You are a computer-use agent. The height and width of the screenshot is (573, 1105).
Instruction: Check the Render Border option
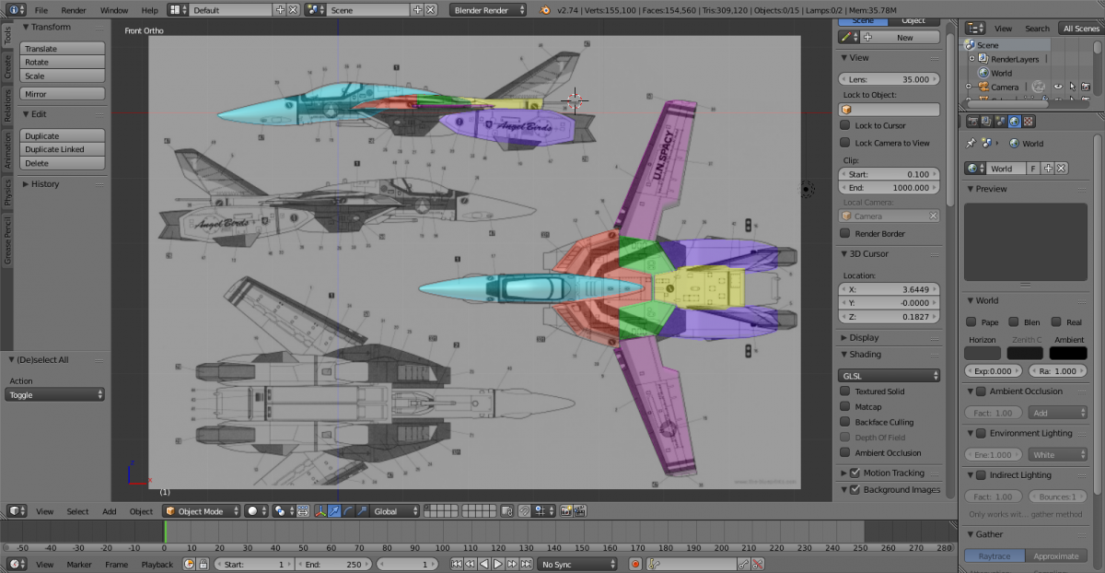click(x=845, y=233)
